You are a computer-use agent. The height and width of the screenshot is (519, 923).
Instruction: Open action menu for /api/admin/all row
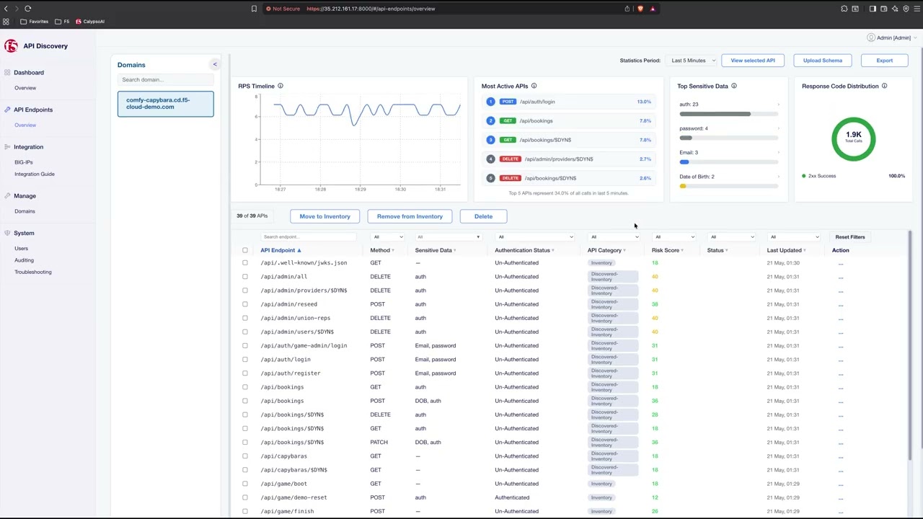(841, 277)
